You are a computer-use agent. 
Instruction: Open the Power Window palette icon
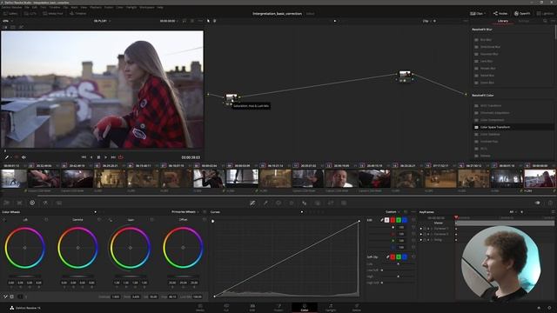coord(278,203)
